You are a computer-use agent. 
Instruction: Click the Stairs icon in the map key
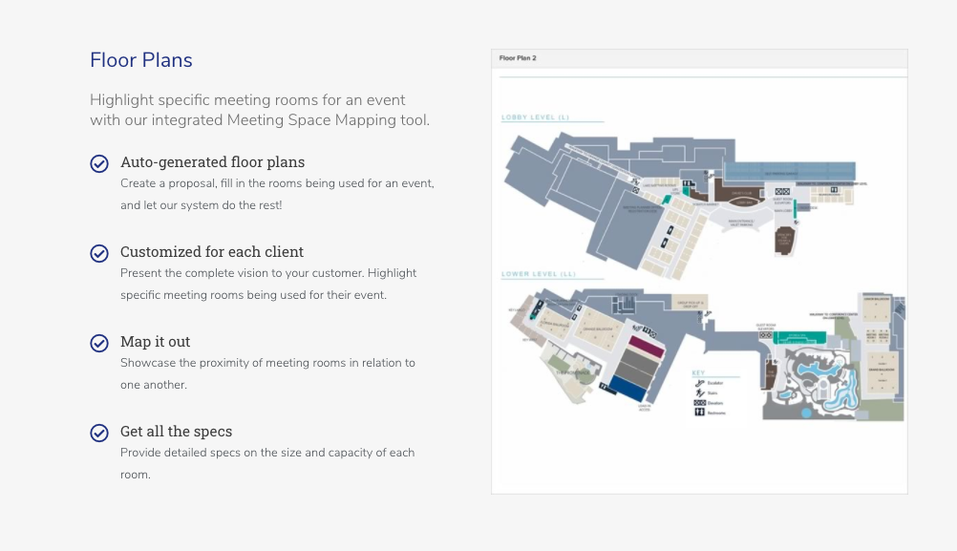point(699,393)
